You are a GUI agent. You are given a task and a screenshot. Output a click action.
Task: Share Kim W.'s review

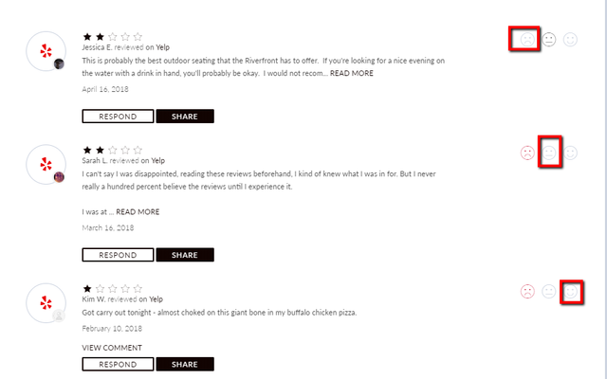click(x=185, y=364)
